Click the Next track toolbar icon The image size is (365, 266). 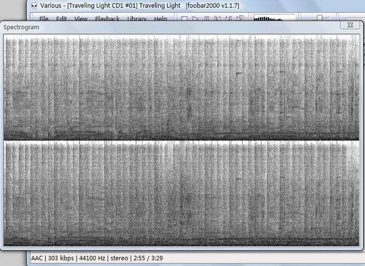(228, 19)
